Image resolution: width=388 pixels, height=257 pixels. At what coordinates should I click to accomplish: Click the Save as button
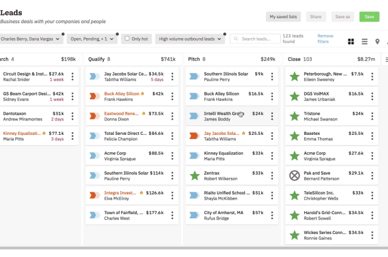click(343, 17)
